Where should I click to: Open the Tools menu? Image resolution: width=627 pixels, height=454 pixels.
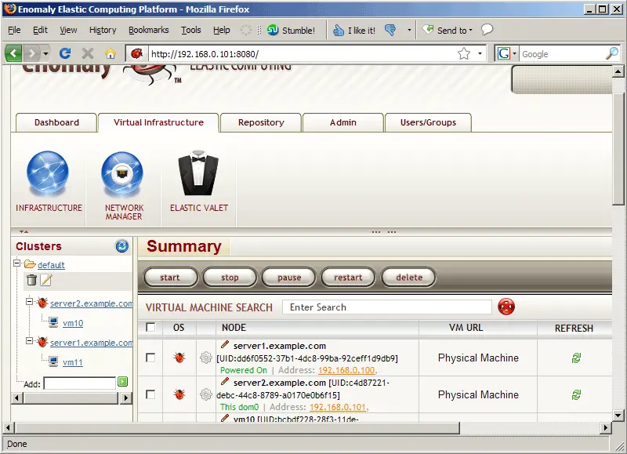pos(191,30)
